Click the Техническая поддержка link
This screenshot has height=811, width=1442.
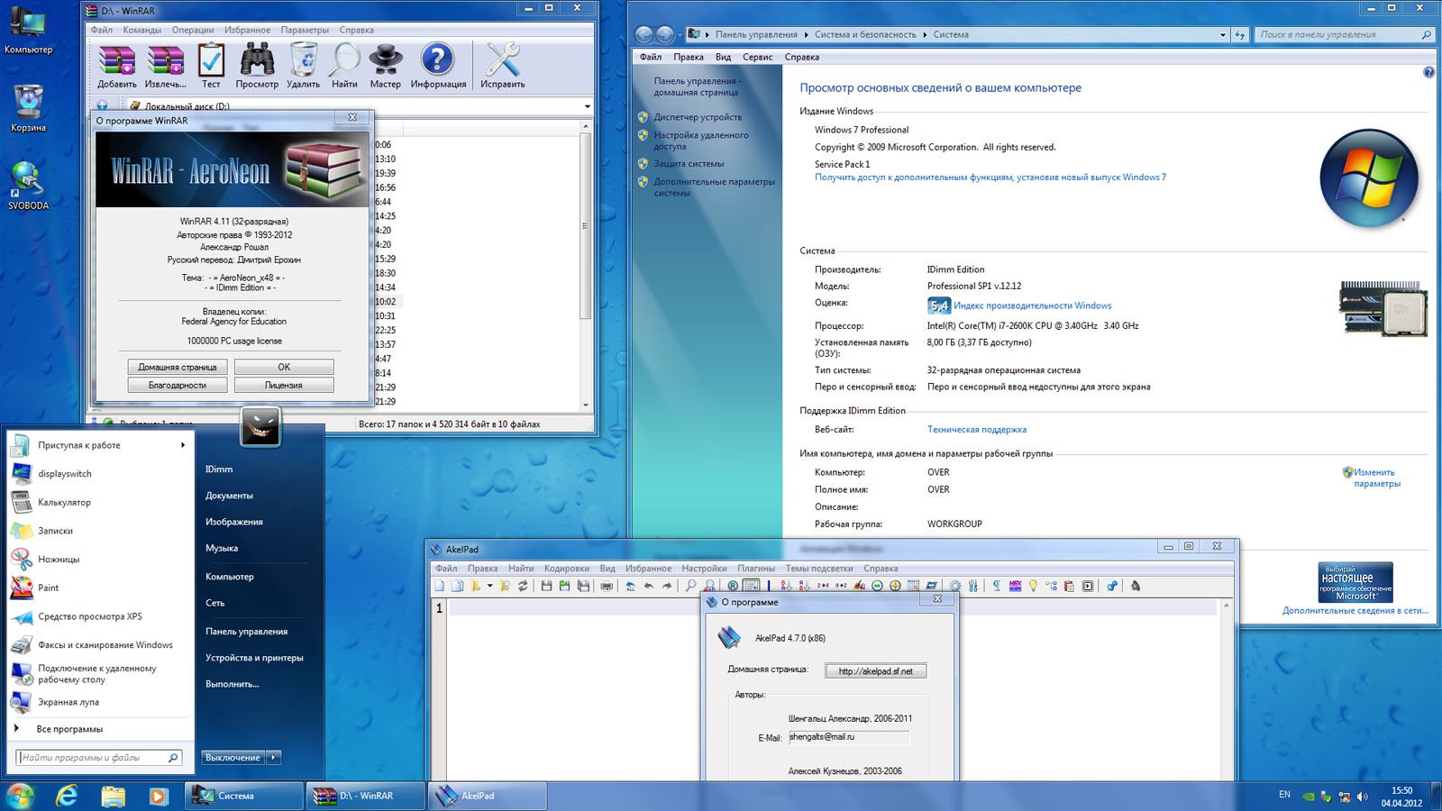(x=976, y=430)
